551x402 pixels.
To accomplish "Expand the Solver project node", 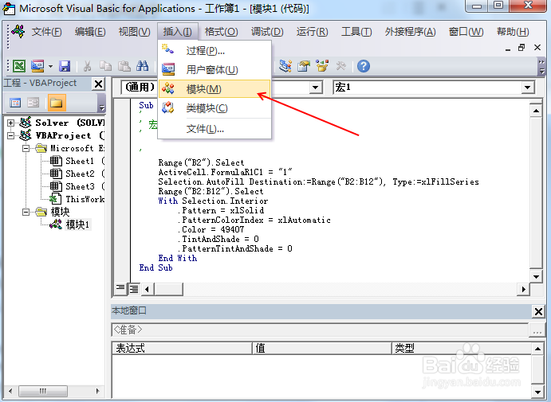I will pos(10,123).
